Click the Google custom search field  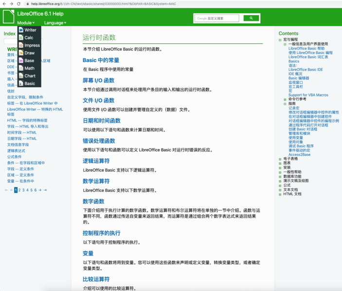(x=217, y=18)
